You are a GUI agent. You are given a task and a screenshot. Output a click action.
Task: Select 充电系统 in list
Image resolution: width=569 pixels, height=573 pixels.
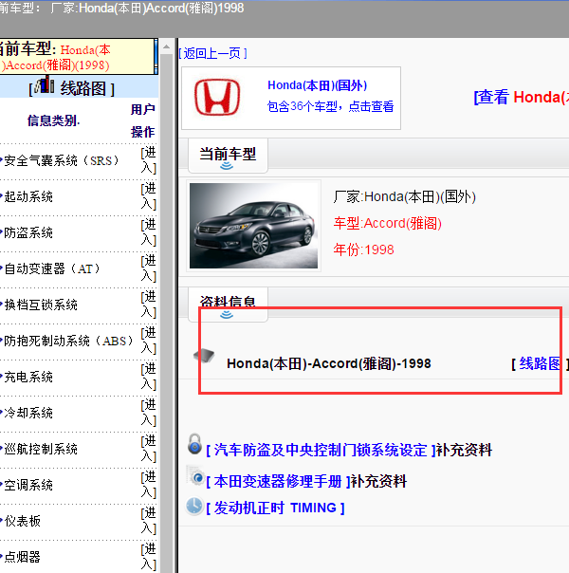28,377
